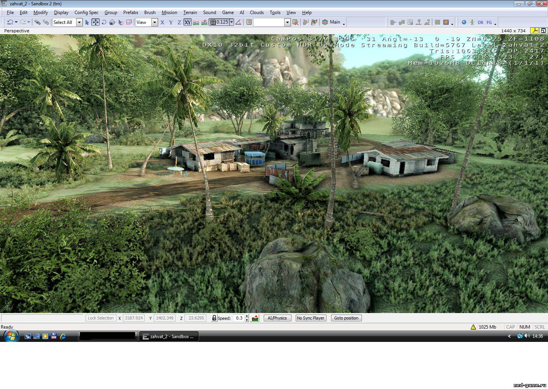
Task: Click the named selection text field
Action: tap(269, 22)
